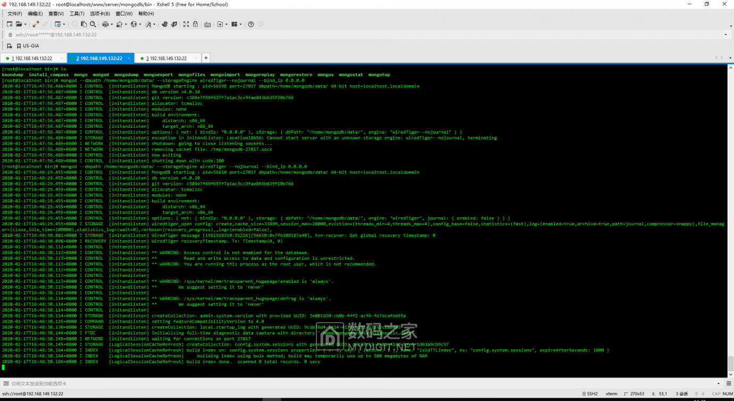Click the 3 会话 session count
734x401 pixels.
click(681, 394)
